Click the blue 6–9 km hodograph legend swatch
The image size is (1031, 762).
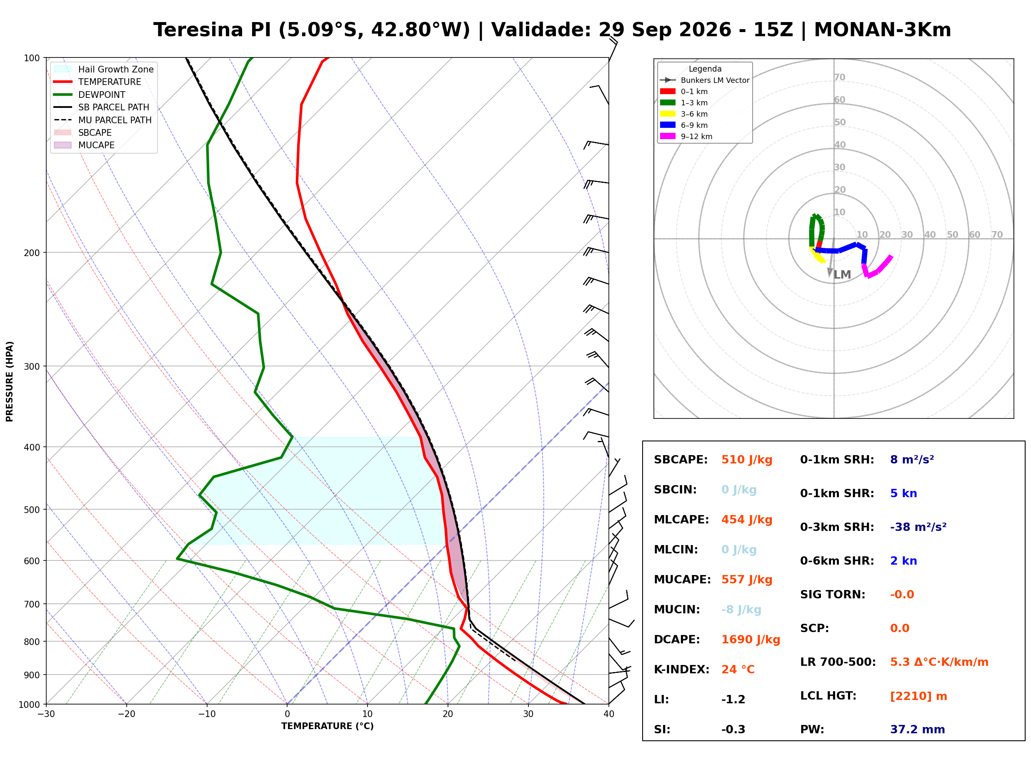pos(668,125)
